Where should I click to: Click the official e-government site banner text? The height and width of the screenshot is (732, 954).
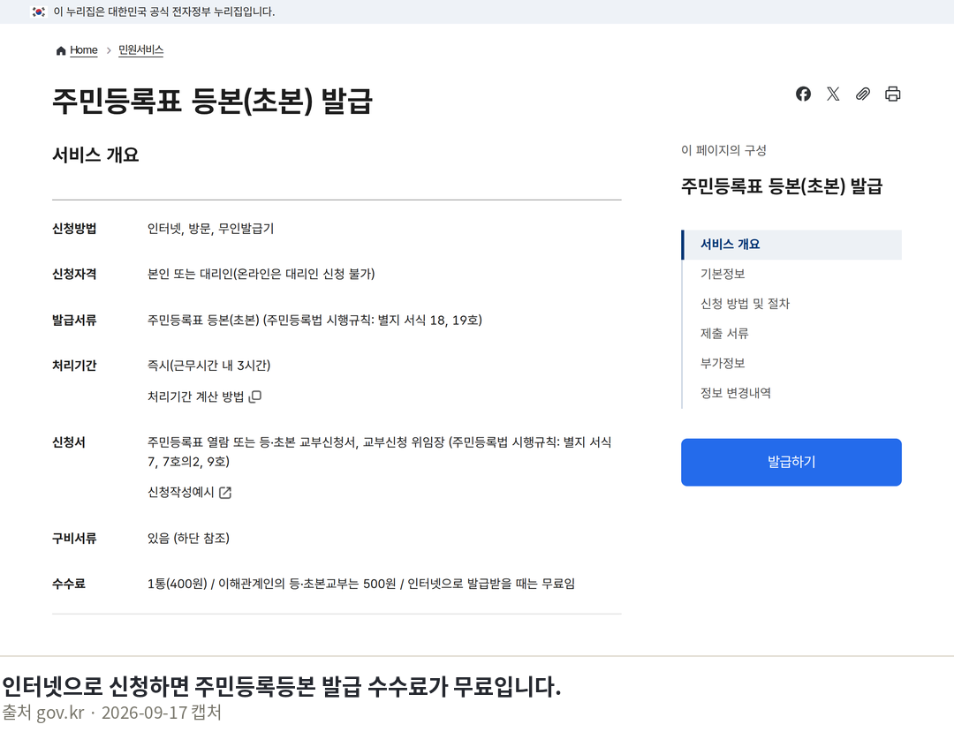(x=164, y=11)
